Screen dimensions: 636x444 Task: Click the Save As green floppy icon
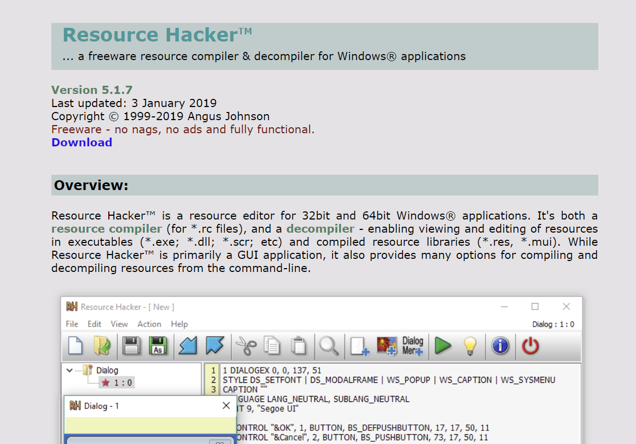[x=158, y=346]
